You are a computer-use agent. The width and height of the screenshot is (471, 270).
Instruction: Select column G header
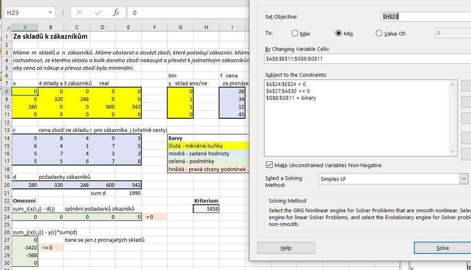click(x=180, y=27)
